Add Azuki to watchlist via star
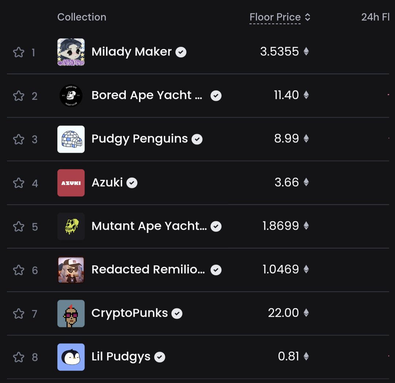Image resolution: width=395 pixels, height=383 pixels. pyautogui.click(x=19, y=183)
